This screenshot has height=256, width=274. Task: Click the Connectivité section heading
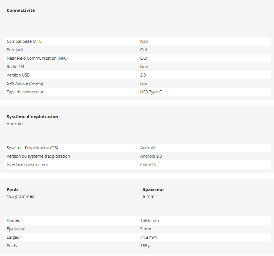21,10
